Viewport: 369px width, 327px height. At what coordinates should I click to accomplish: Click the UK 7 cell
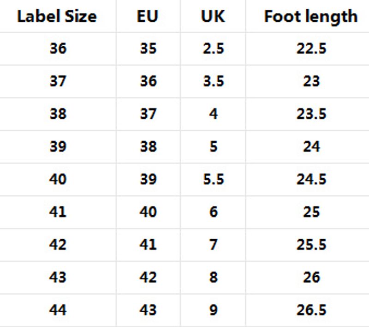coord(213,244)
